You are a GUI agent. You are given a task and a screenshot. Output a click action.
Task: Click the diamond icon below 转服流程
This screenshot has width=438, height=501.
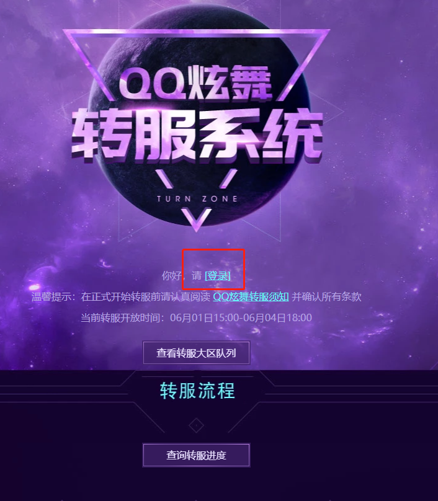tap(196, 425)
